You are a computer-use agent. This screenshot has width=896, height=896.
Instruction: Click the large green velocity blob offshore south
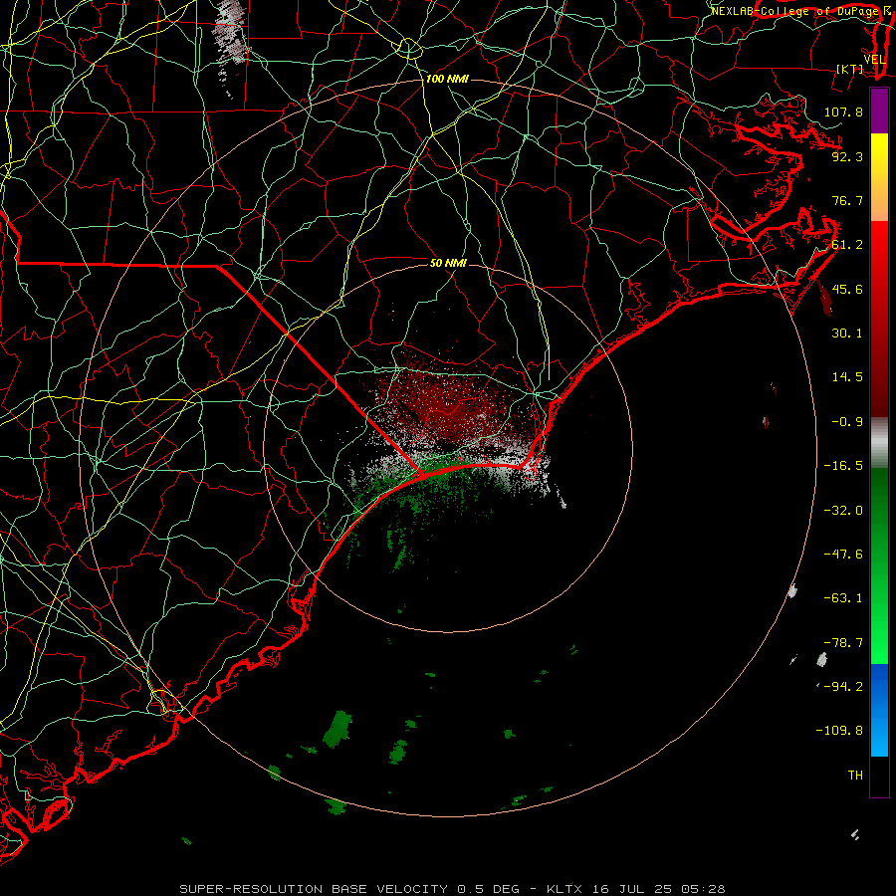(x=337, y=729)
